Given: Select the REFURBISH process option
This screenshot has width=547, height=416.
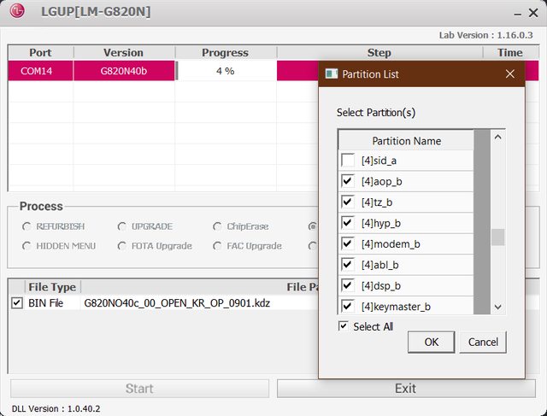Looking at the screenshot, I should click(x=27, y=226).
